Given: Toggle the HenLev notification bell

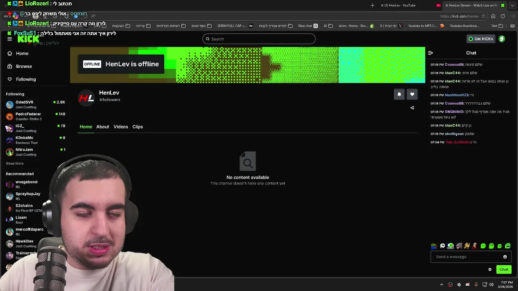Looking at the screenshot, I should (x=399, y=94).
